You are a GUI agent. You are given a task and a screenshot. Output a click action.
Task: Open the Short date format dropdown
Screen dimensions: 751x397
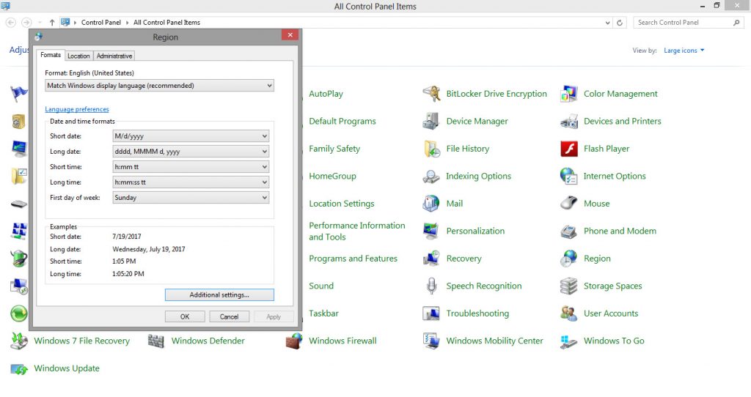click(x=191, y=136)
